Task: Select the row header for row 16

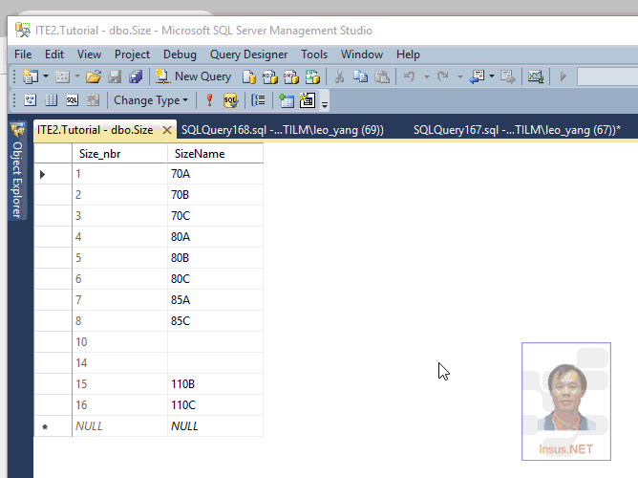Action: 53,405
